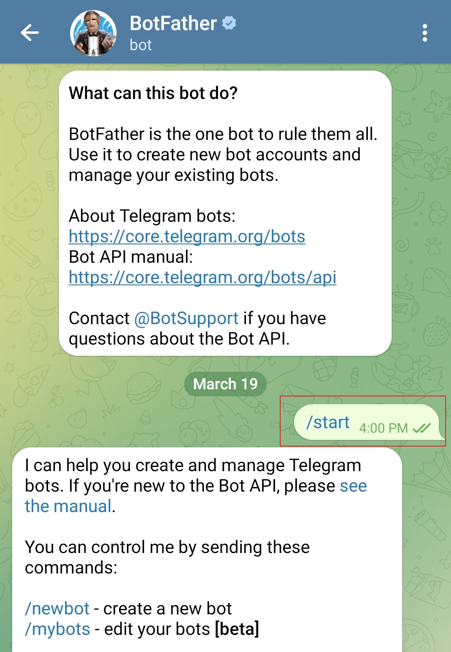Tap the double-check read receipt icon
Image resolution: width=451 pixels, height=652 pixels.
click(422, 428)
